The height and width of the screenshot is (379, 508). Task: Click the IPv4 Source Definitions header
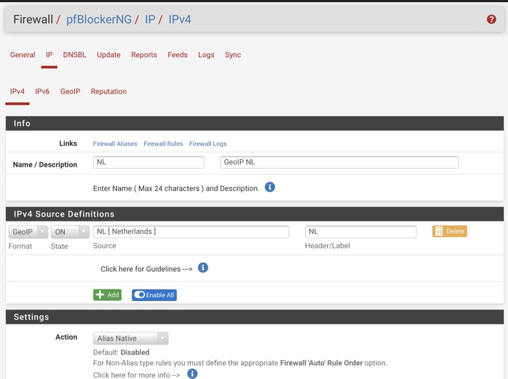click(255, 214)
